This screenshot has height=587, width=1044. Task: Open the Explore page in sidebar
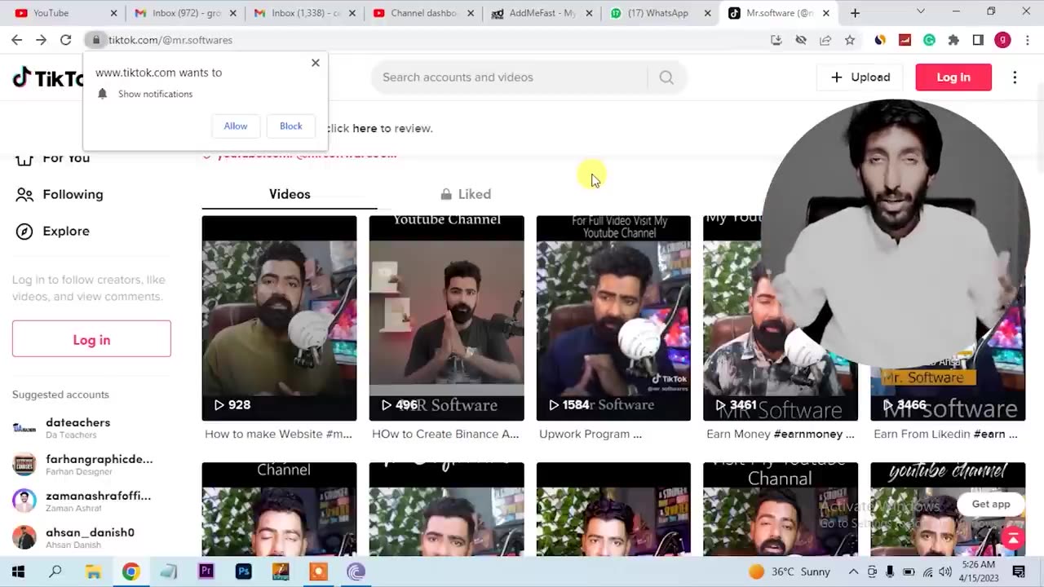tap(54, 231)
